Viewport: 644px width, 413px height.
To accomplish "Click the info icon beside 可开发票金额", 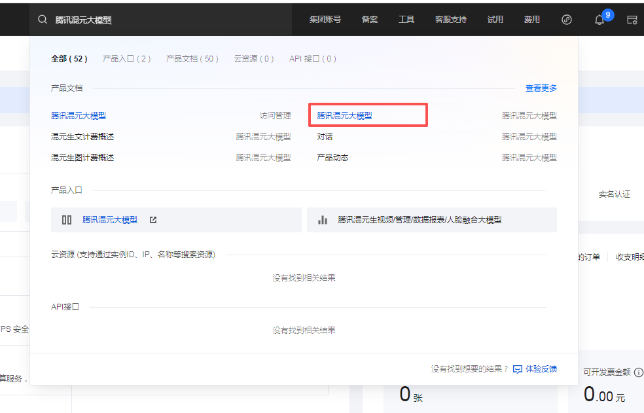I will (638, 372).
